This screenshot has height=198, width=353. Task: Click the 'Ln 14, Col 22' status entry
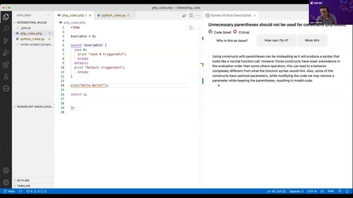(276, 191)
